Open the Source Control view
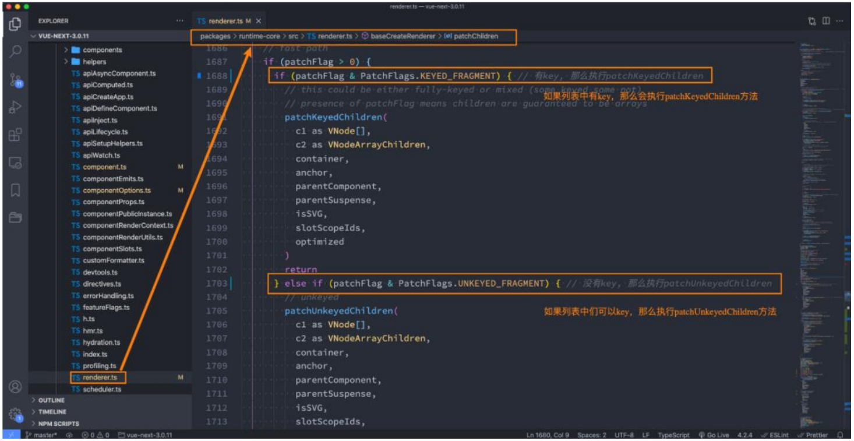 coord(16,80)
